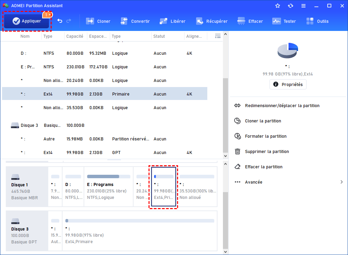Click the resize arrows icon
348x255 pixels.
coord(237,105)
